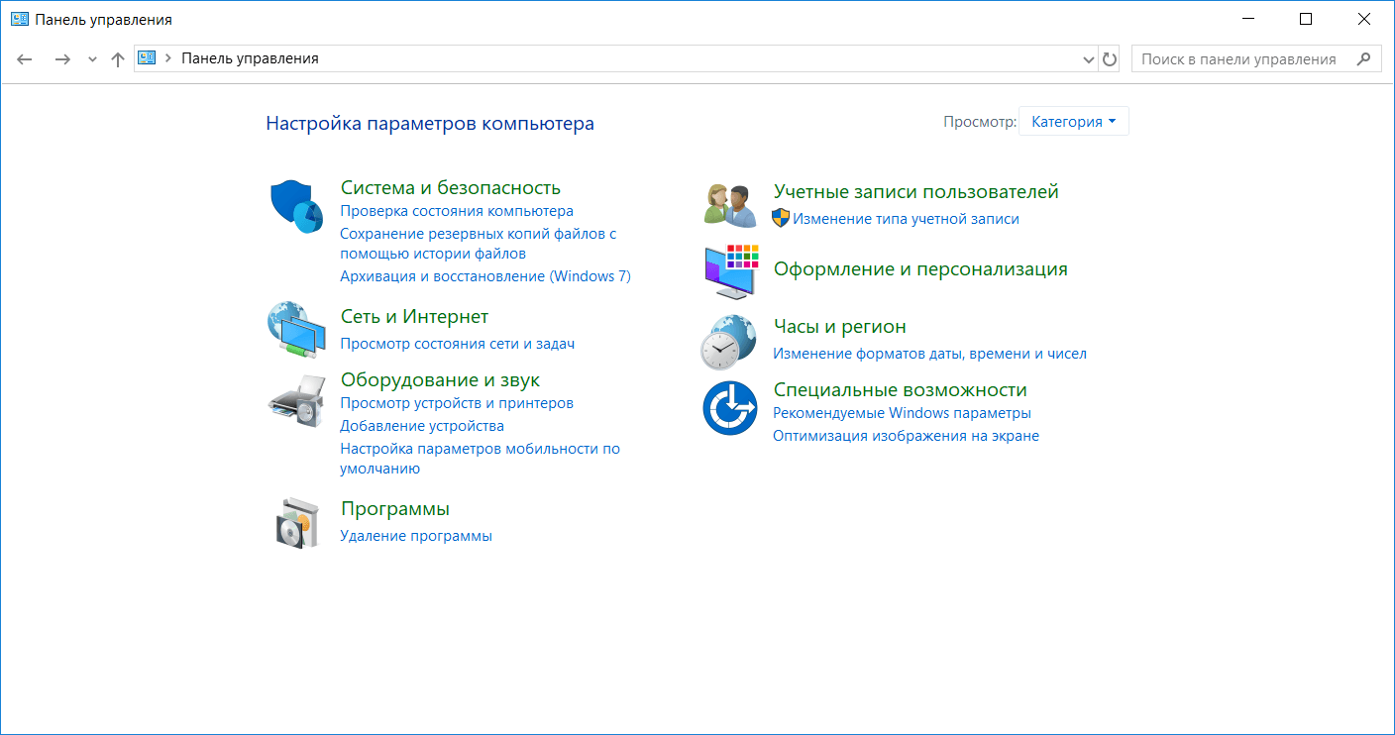Open Оформление и персонализация category
This screenshot has width=1395, height=735.
(920, 268)
